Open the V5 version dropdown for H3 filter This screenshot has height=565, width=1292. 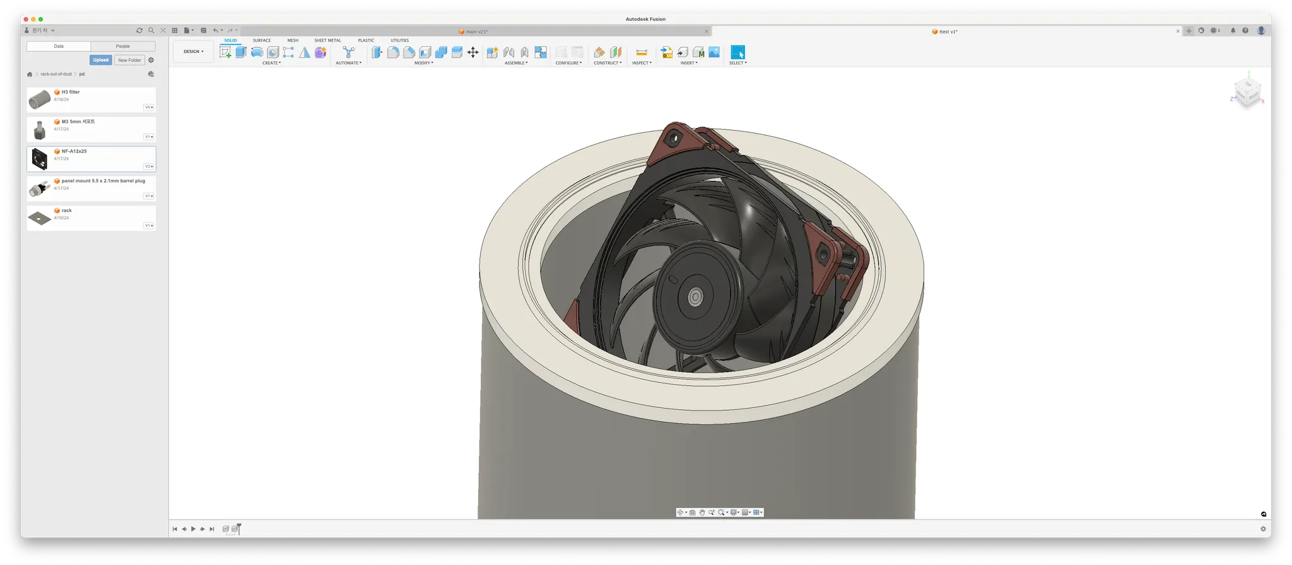(x=149, y=107)
